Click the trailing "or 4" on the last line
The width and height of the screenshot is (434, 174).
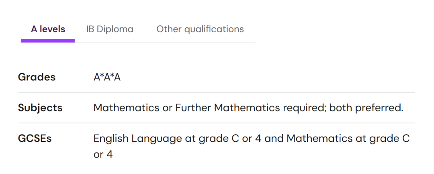point(103,154)
